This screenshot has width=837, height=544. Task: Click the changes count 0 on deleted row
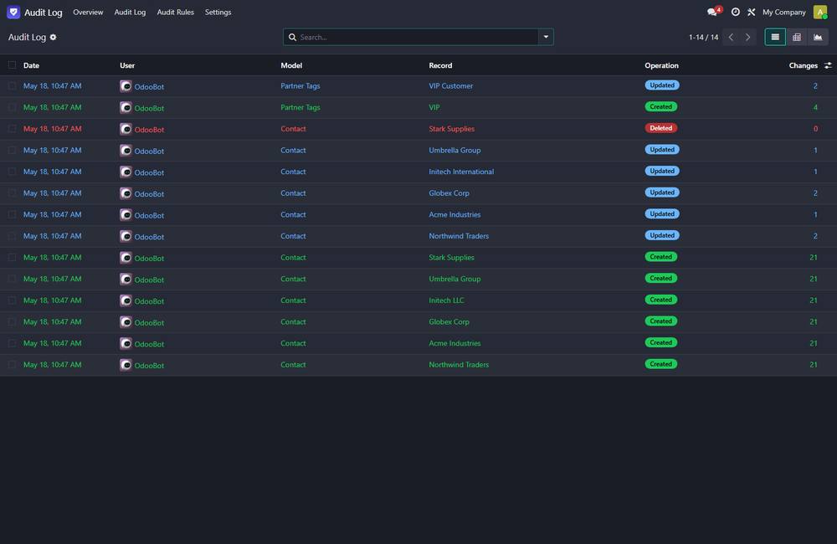pyautogui.click(x=815, y=129)
